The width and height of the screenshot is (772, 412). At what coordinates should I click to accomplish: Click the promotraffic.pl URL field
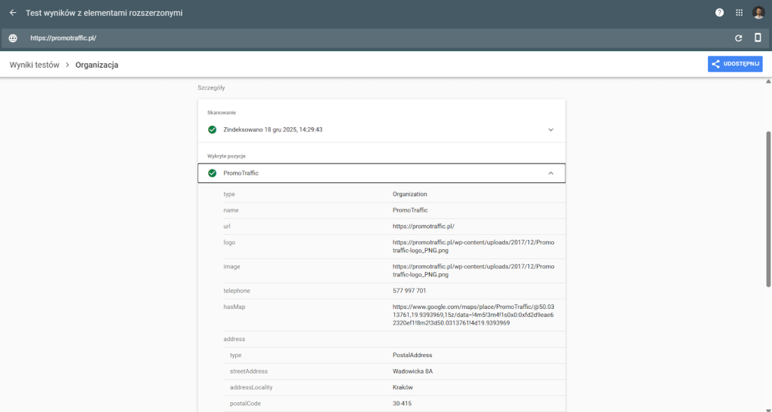63,38
